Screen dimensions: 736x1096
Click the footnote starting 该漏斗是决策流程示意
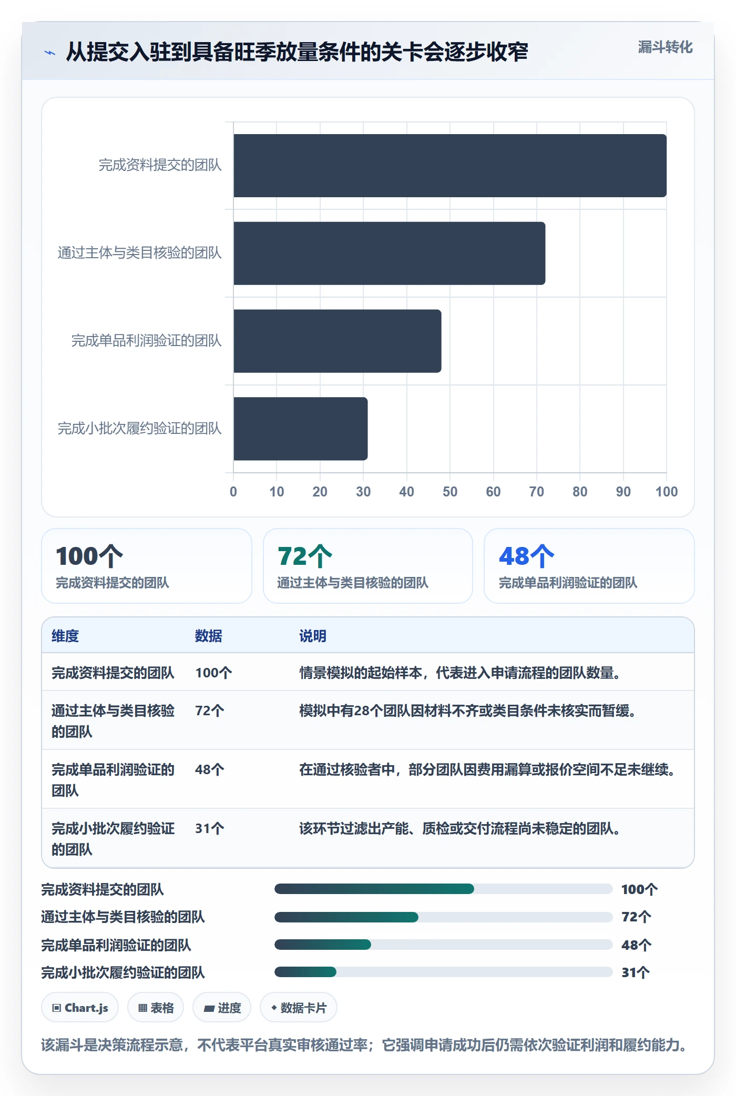pyautogui.click(x=364, y=1044)
